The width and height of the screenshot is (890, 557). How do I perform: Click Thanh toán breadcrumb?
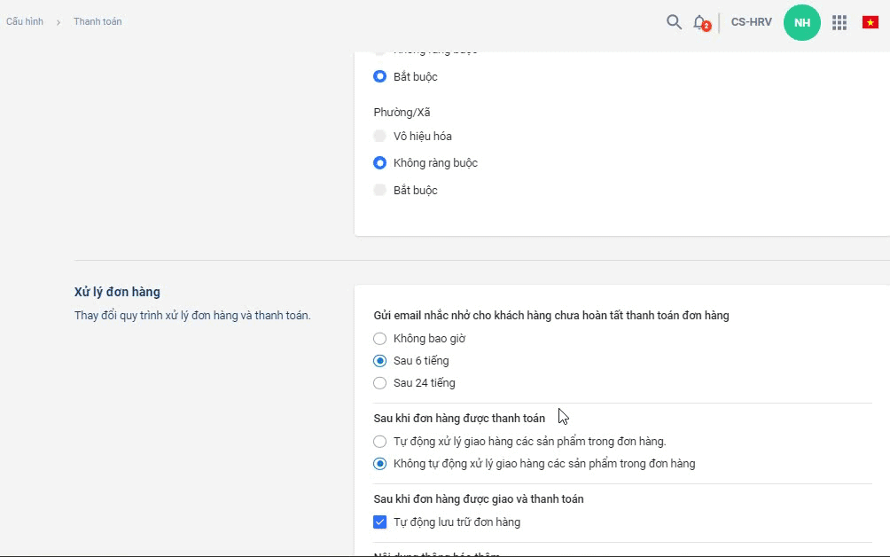coord(98,21)
